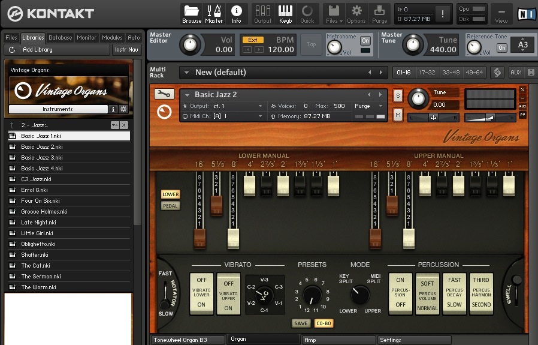Screen dimensions: 538x345
Task: Click next instrument preset arrow
Action: pyautogui.click(x=380, y=94)
